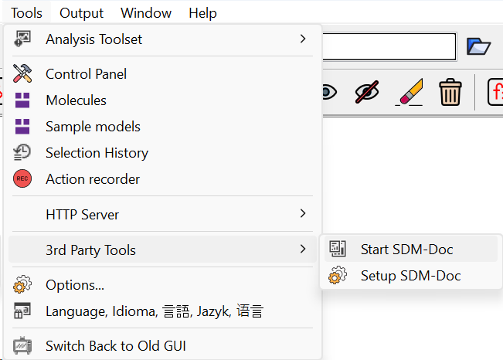
Task: Click the red-outlined function icon
Action: click(x=495, y=92)
